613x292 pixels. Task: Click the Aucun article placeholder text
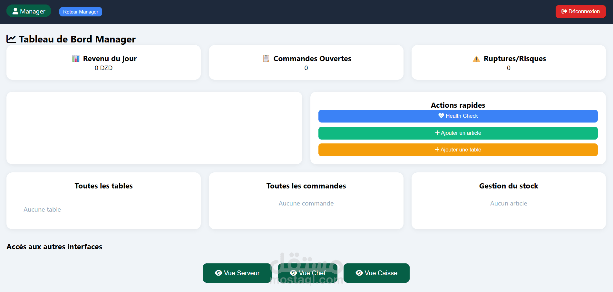(x=509, y=203)
